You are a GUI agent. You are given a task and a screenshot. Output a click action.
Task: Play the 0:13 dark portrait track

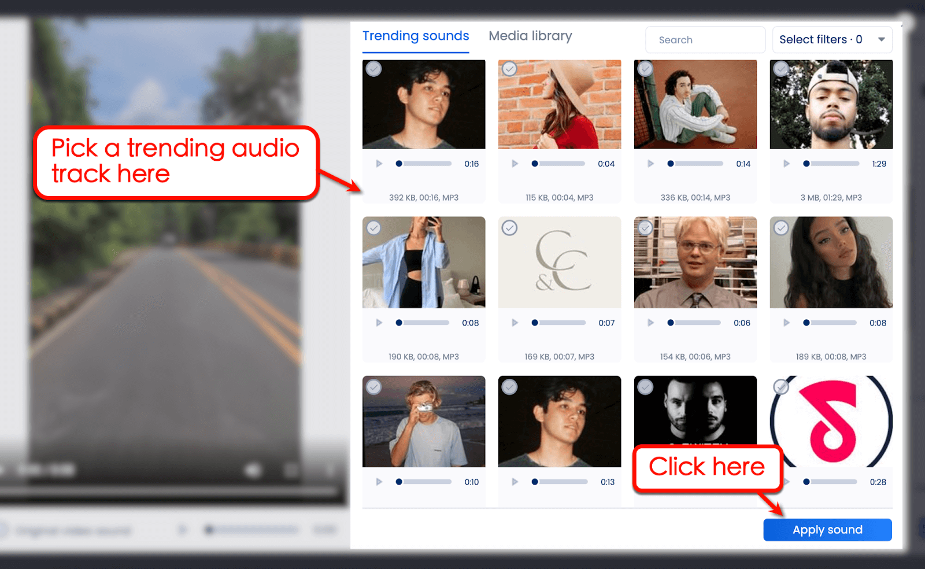tap(515, 481)
